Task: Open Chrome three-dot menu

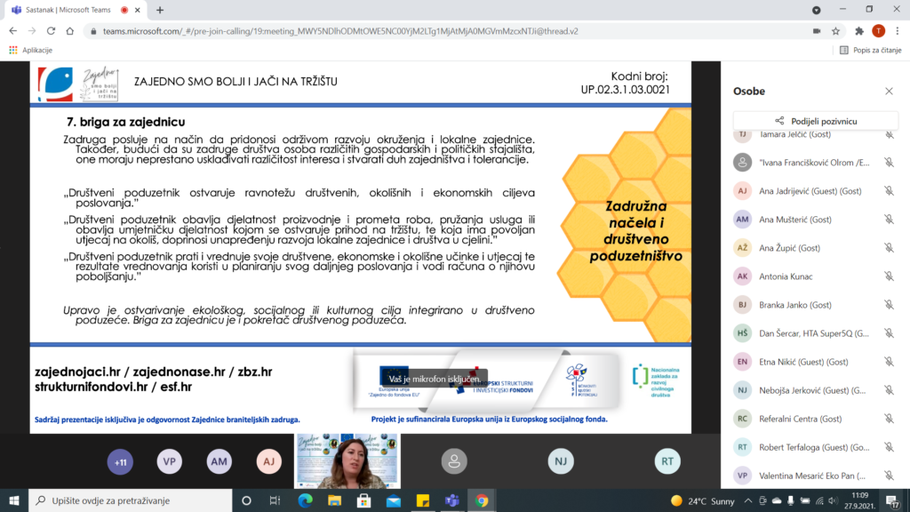Action: coord(898,30)
